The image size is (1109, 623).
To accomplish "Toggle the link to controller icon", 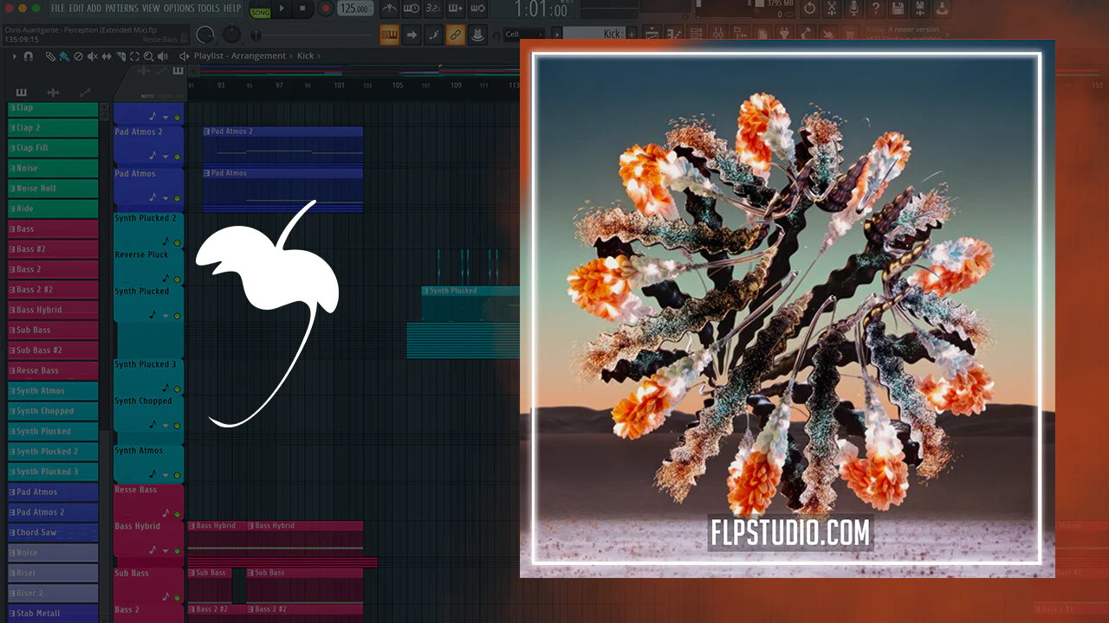I will pos(455,35).
